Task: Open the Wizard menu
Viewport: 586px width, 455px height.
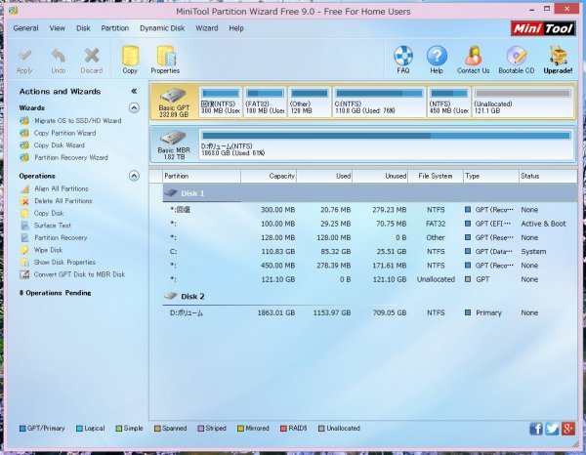Action: (207, 28)
